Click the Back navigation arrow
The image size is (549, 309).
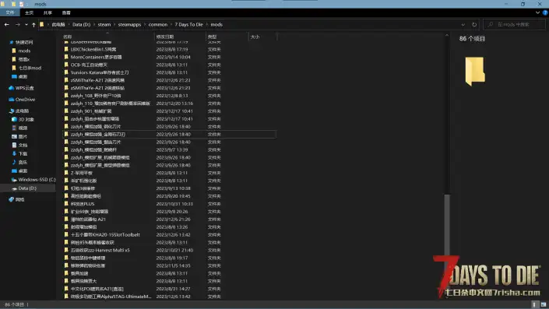pyautogui.click(x=7, y=24)
